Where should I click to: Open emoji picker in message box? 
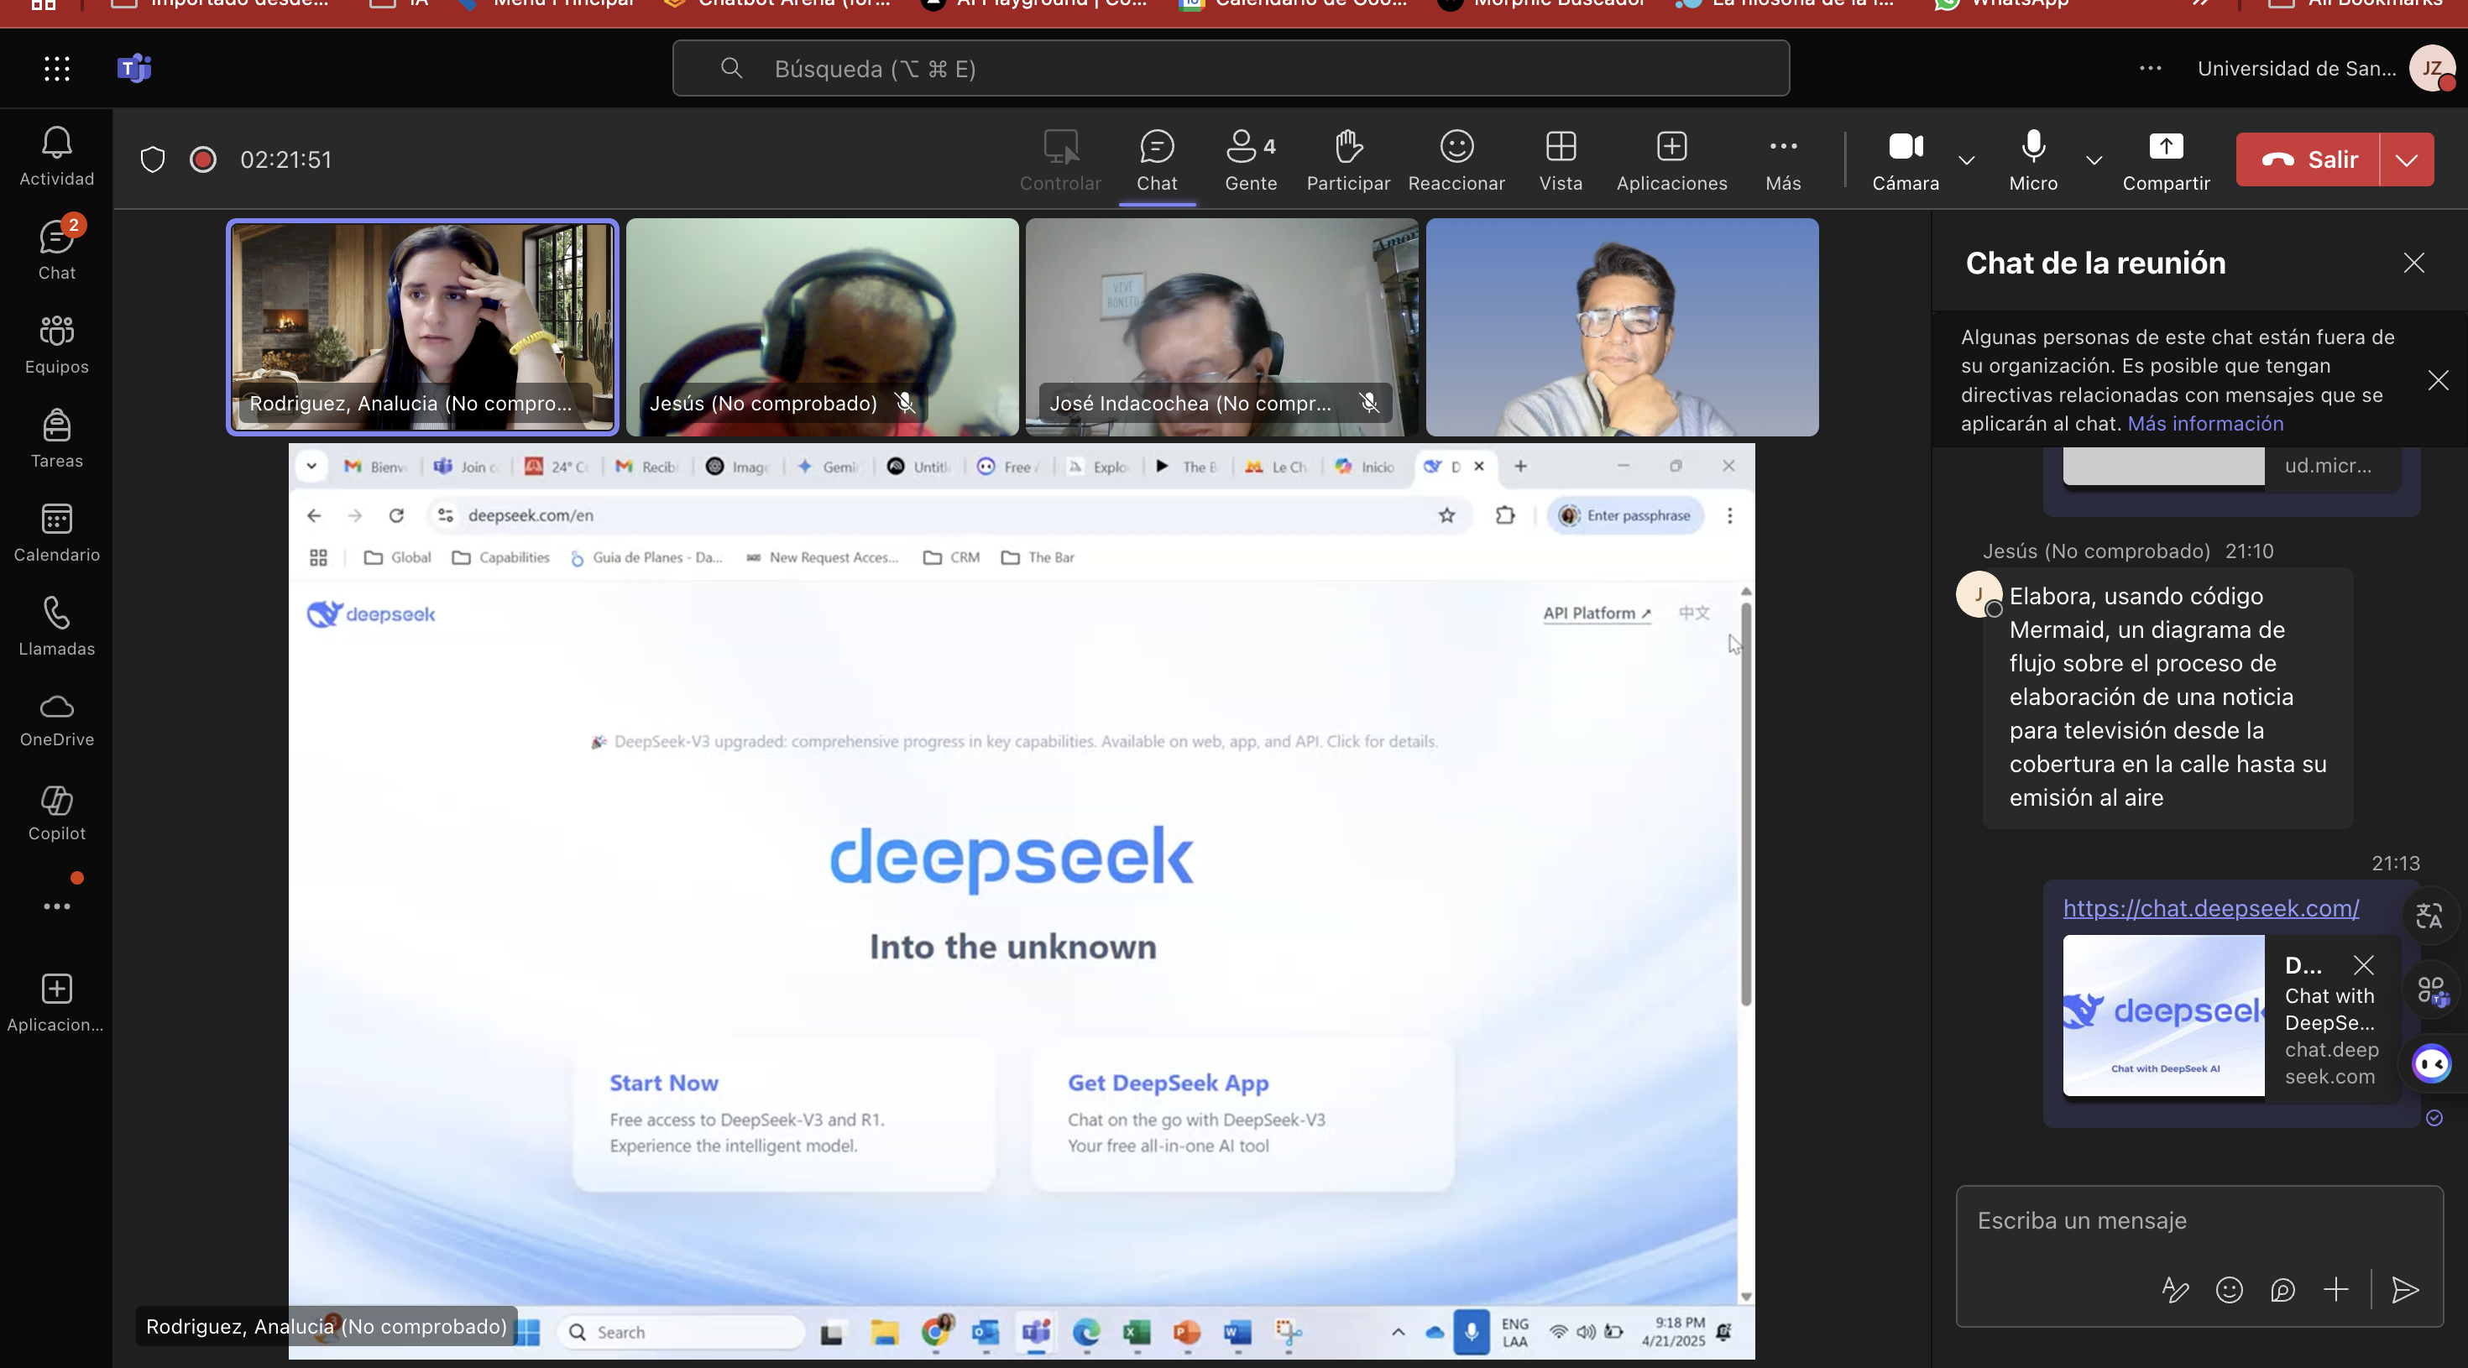pos(2229,1289)
